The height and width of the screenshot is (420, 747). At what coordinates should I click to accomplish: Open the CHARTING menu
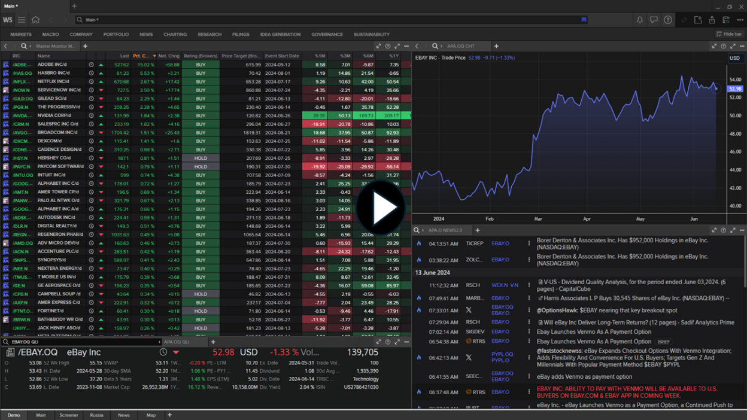pyautogui.click(x=175, y=34)
